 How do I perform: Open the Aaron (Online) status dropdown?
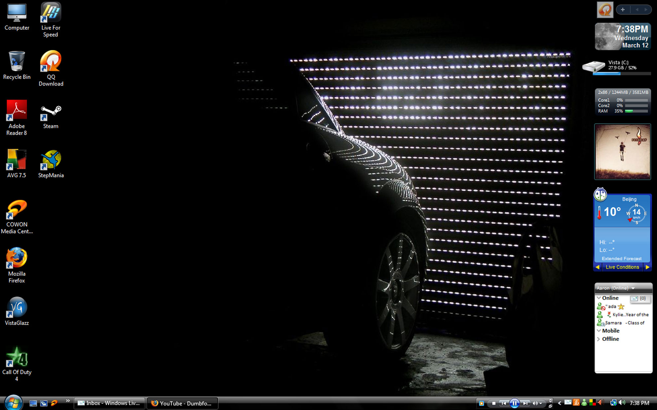(x=633, y=288)
